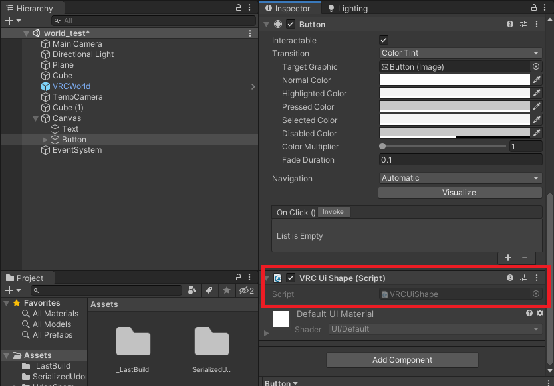Open Default UI Material settings gear

point(540,313)
